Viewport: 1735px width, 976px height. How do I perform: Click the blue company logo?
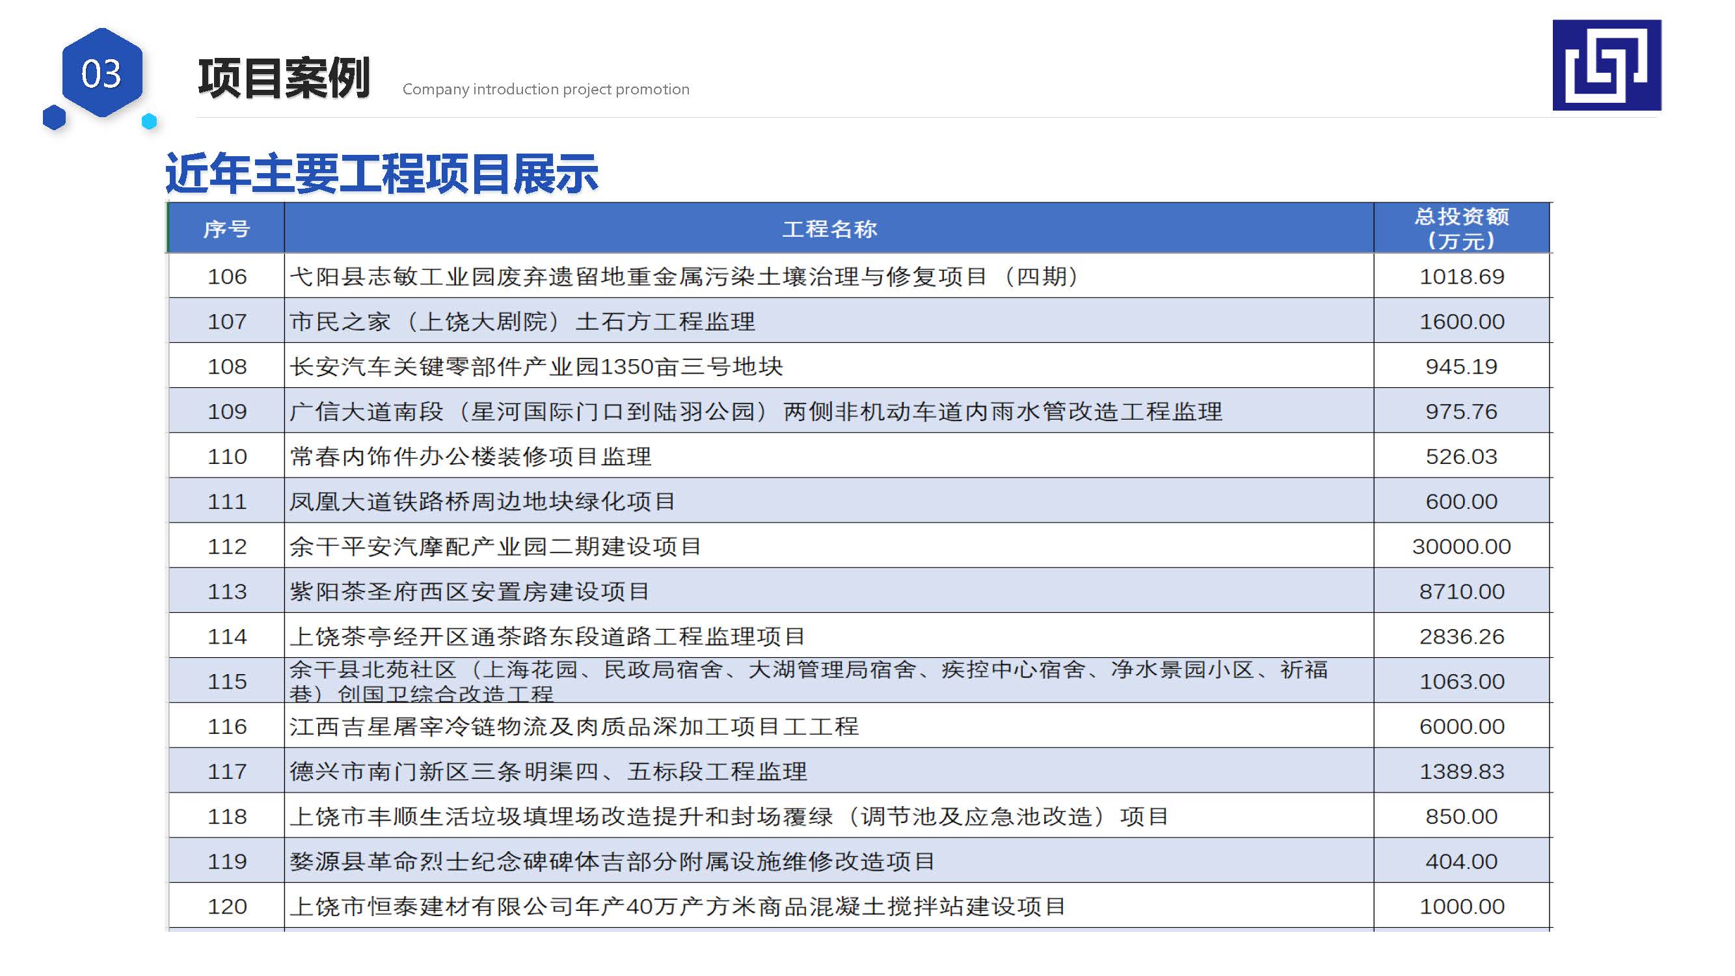tap(1606, 64)
